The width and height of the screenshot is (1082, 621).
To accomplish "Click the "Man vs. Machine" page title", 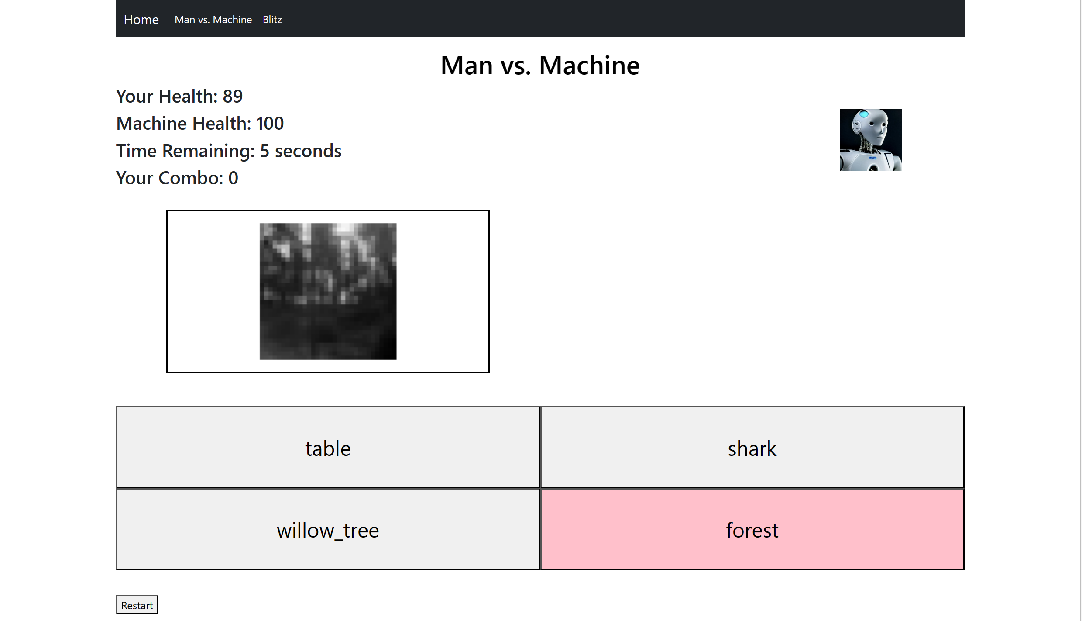I will (x=540, y=66).
